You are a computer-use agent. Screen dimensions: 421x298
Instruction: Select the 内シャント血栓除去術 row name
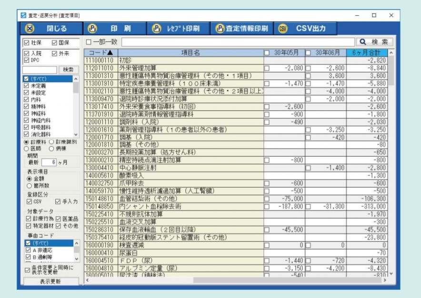coord(150,206)
